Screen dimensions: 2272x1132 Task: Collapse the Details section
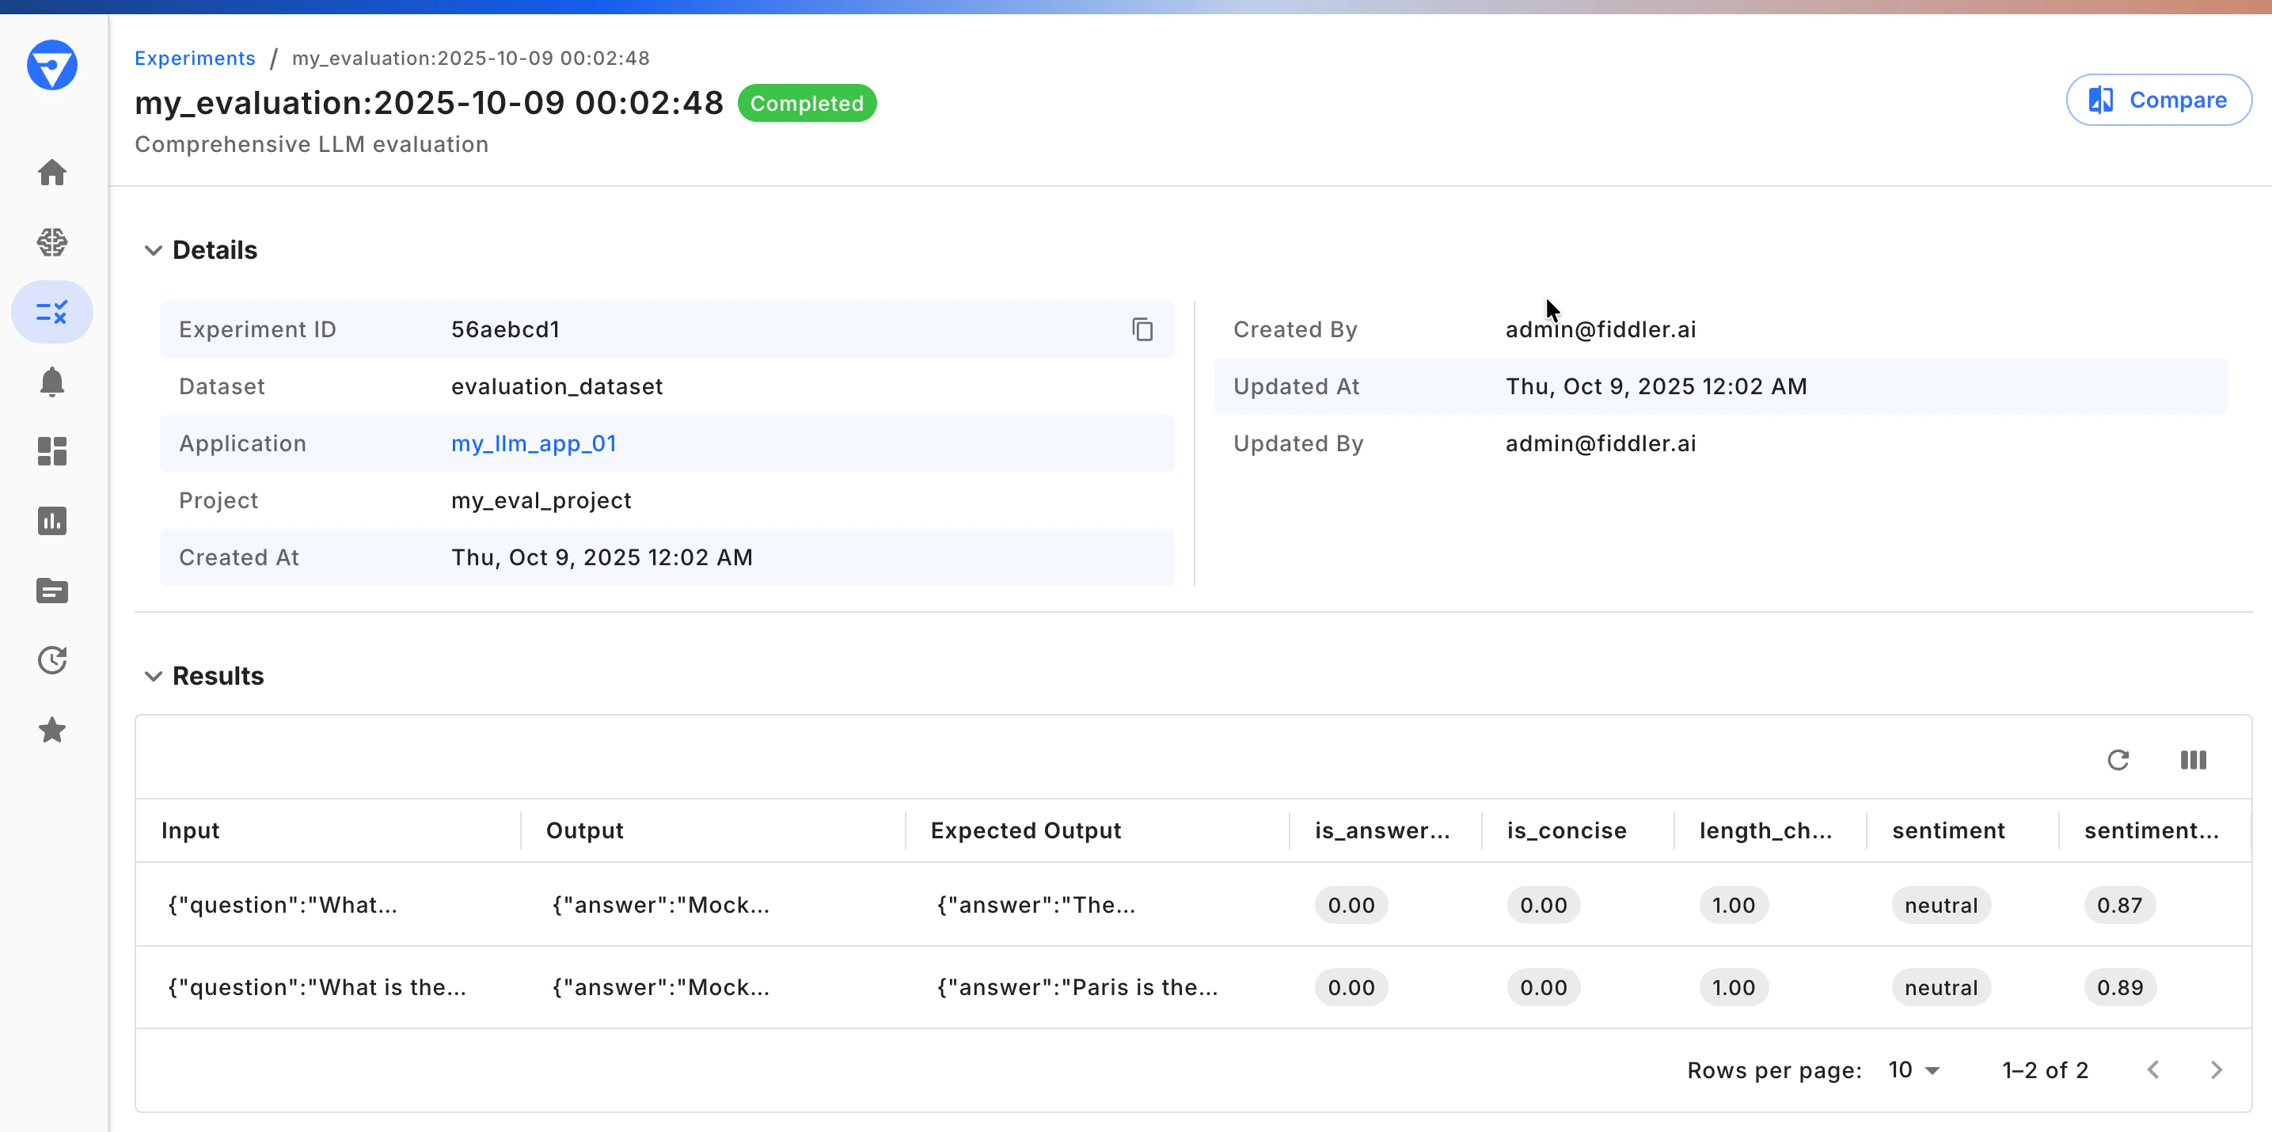[x=154, y=250]
